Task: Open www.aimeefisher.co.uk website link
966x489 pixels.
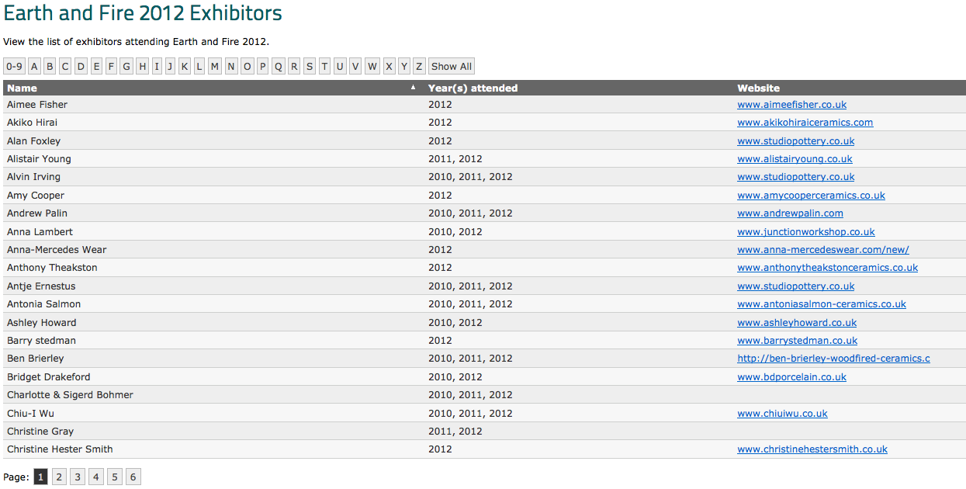Action: 791,105
